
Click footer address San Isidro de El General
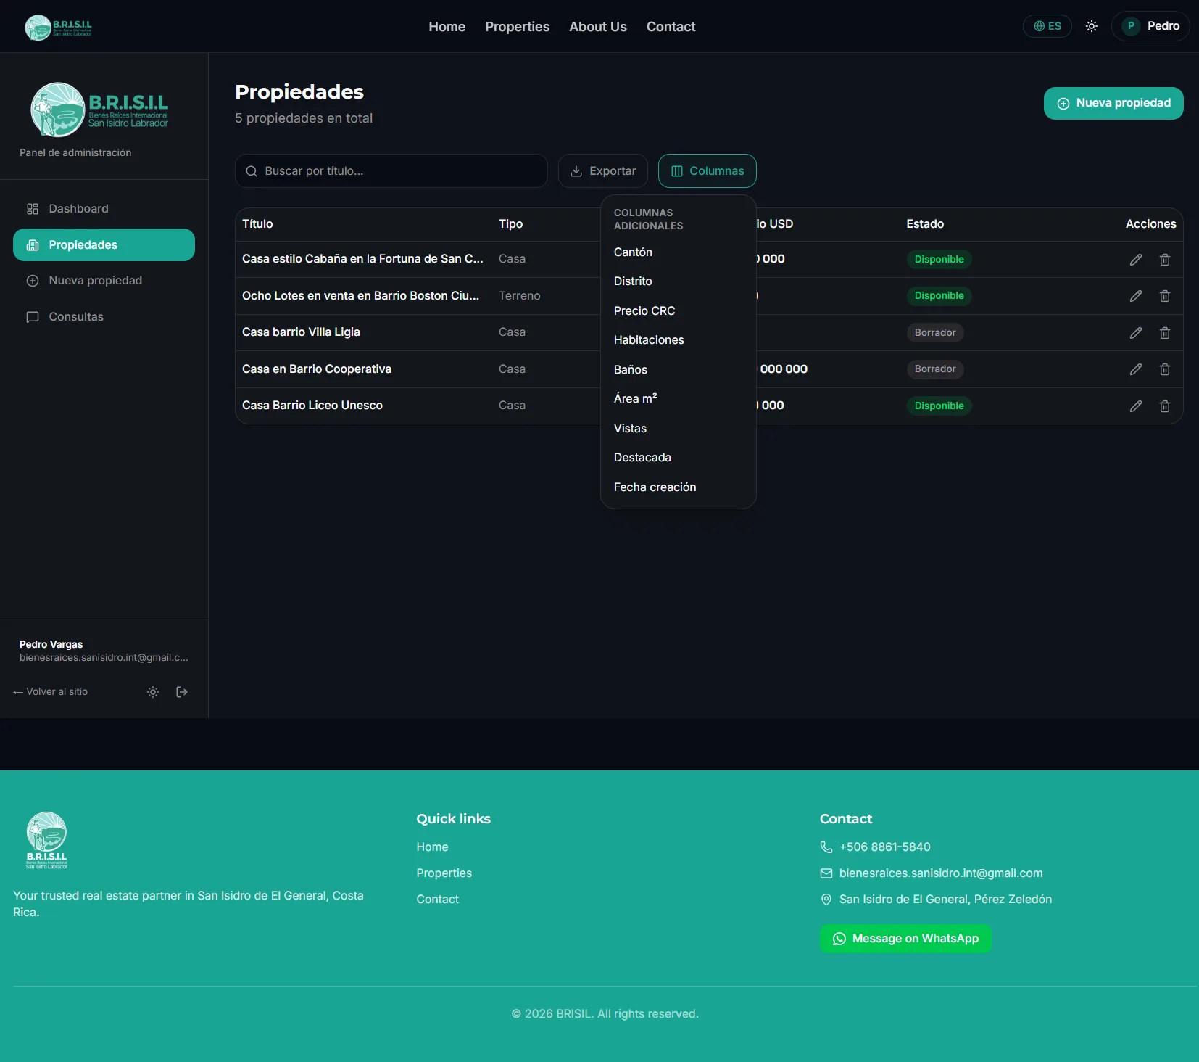945,900
